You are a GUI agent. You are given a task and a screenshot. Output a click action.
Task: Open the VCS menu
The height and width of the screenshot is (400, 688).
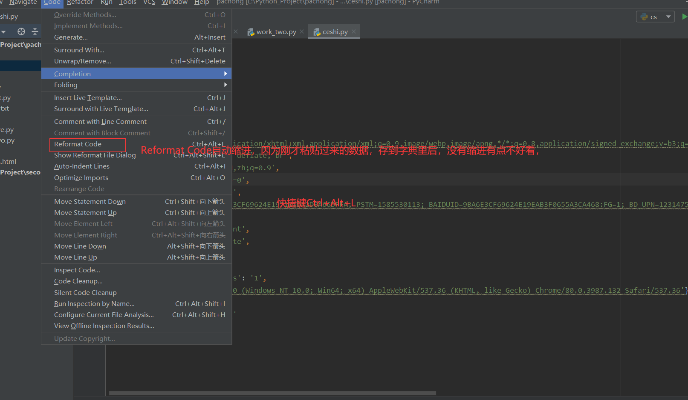click(x=149, y=3)
